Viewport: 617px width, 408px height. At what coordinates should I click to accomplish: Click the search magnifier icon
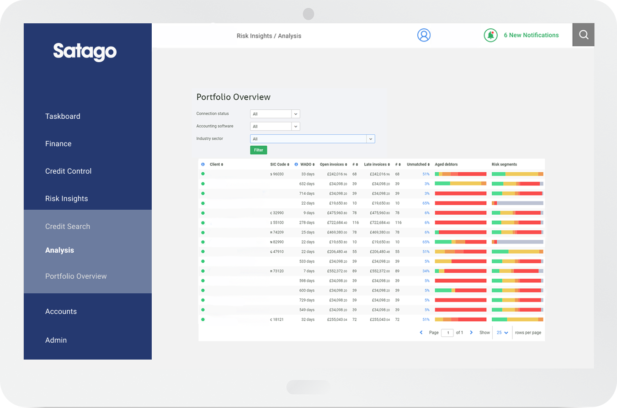pyautogui.click(x=583, y=35)
